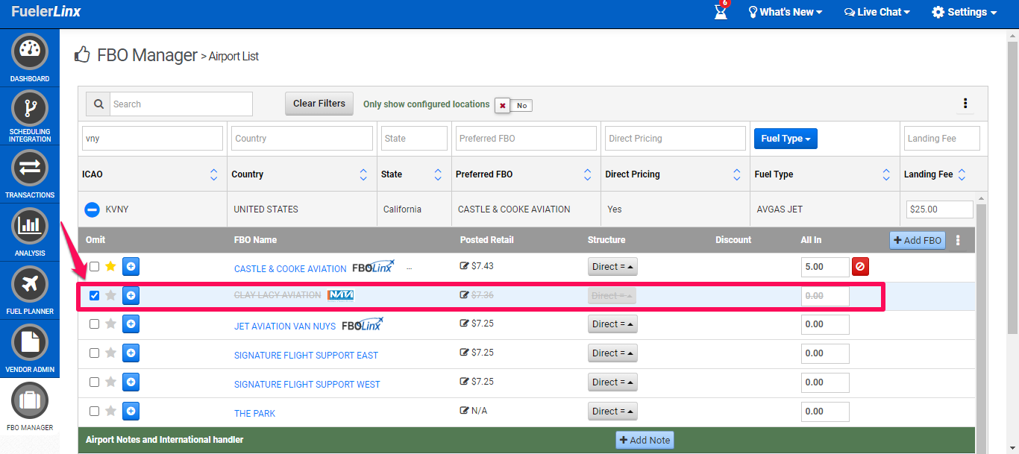Viewport: 1019px width, 454px height.
Task: Open the Dashboard sidebar icon
Action: (x=30, y=52)
